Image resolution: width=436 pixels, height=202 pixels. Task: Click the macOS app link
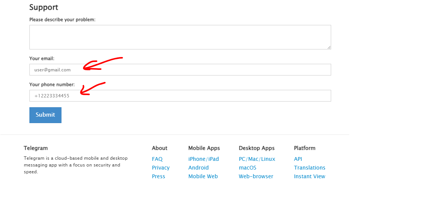(247, 168)
